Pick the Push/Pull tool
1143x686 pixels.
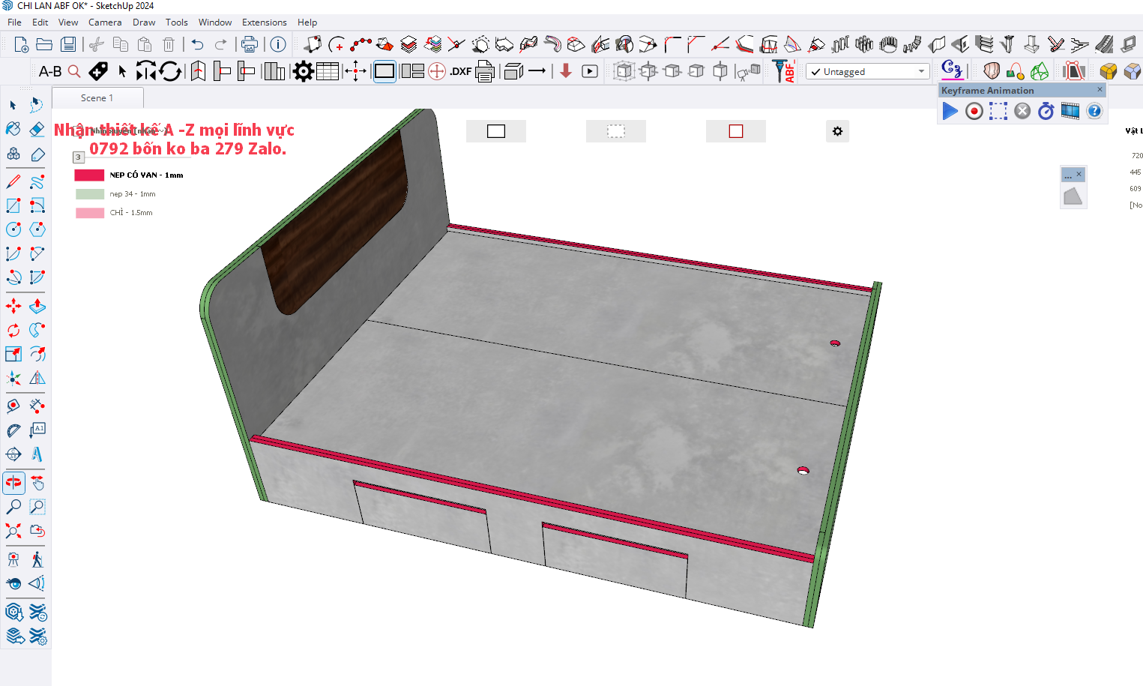coord(37,306)
